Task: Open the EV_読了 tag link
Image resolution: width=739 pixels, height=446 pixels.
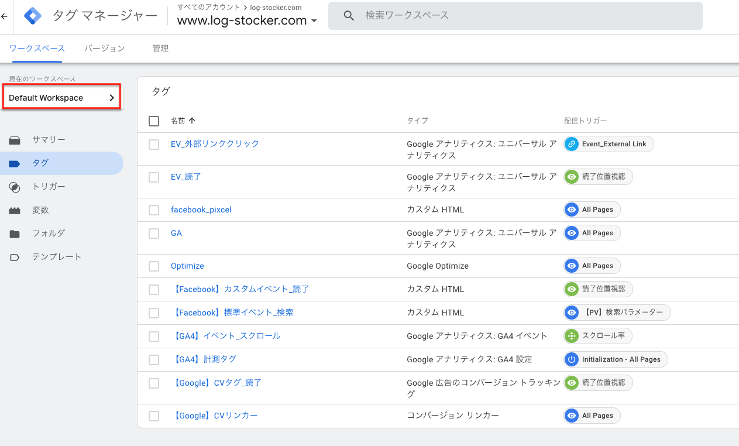Action: point(186,177)
